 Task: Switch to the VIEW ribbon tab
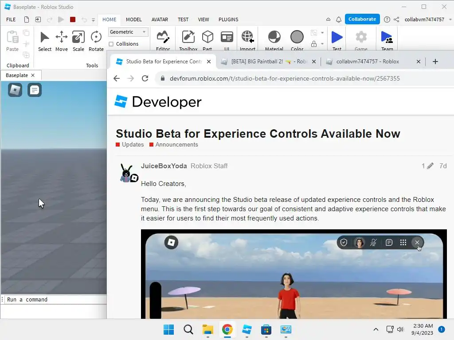203,19
